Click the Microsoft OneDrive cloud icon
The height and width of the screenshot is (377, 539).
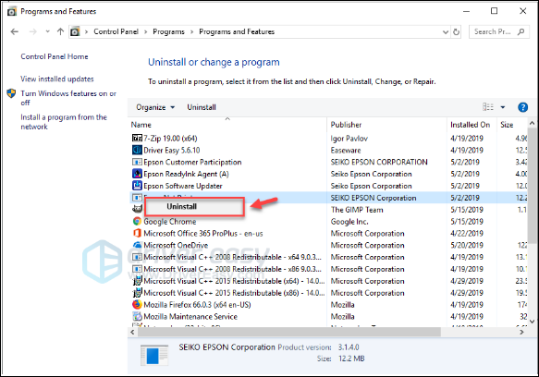tap(137, 245)
